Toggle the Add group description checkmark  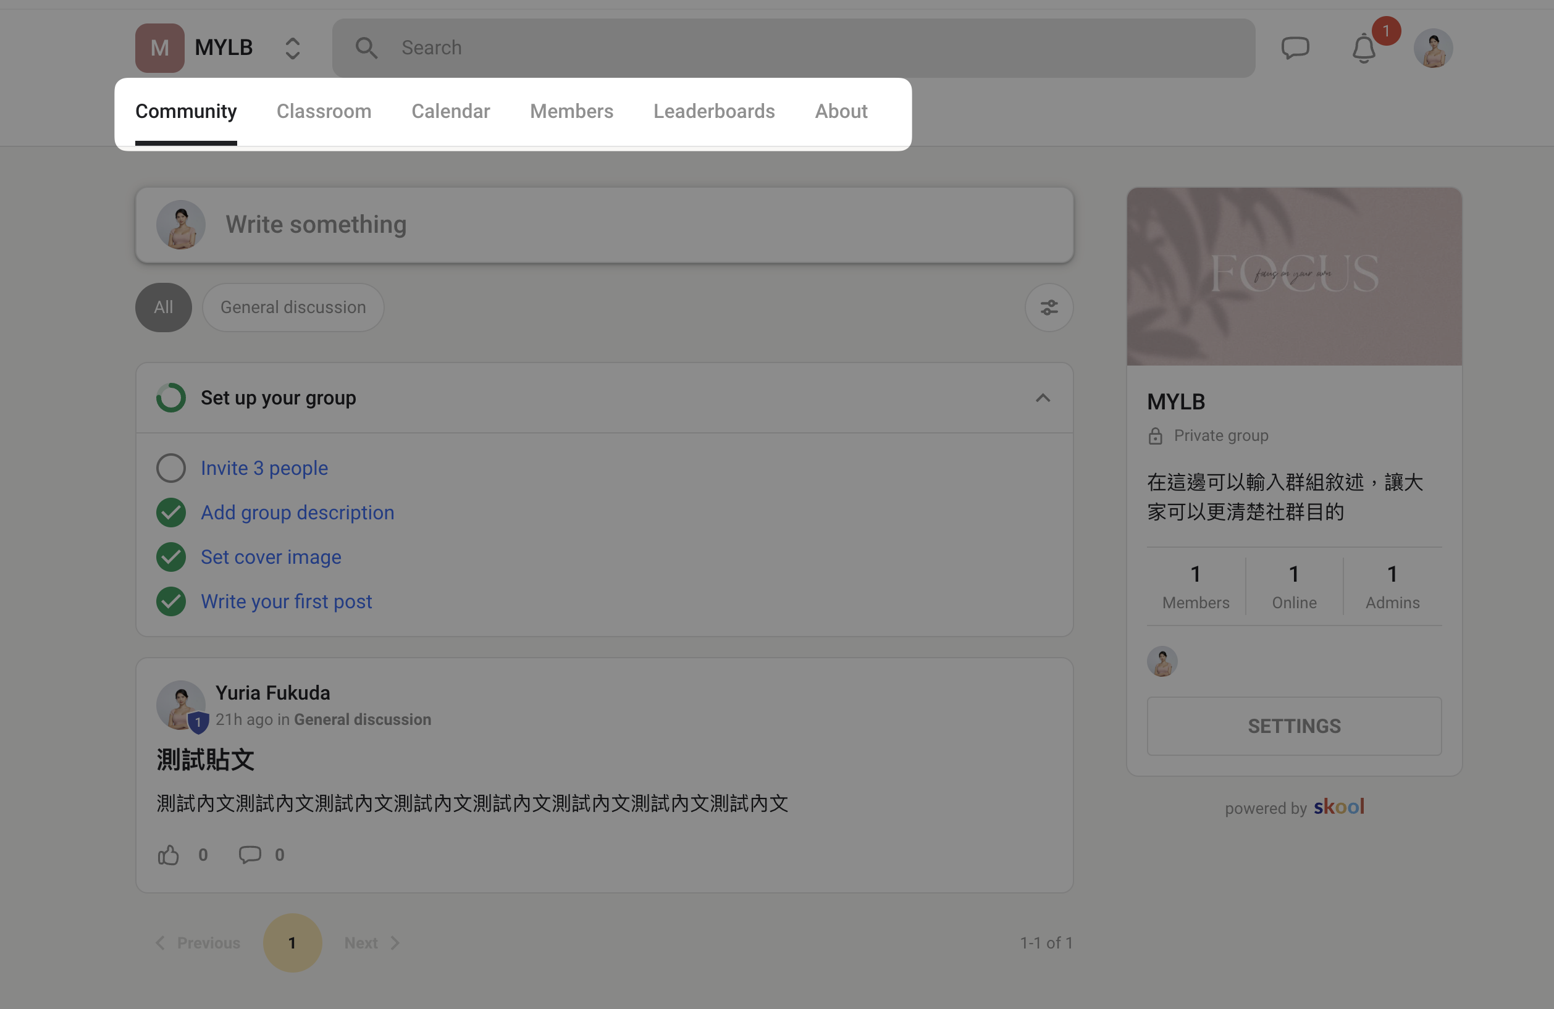click(x=171, y=513)
